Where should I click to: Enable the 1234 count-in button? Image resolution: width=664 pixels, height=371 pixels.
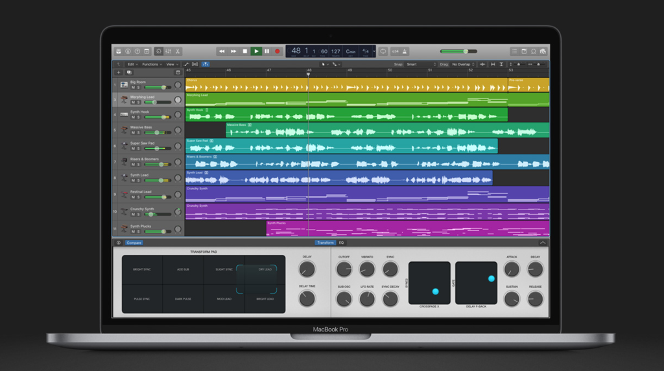click(395, 51)
